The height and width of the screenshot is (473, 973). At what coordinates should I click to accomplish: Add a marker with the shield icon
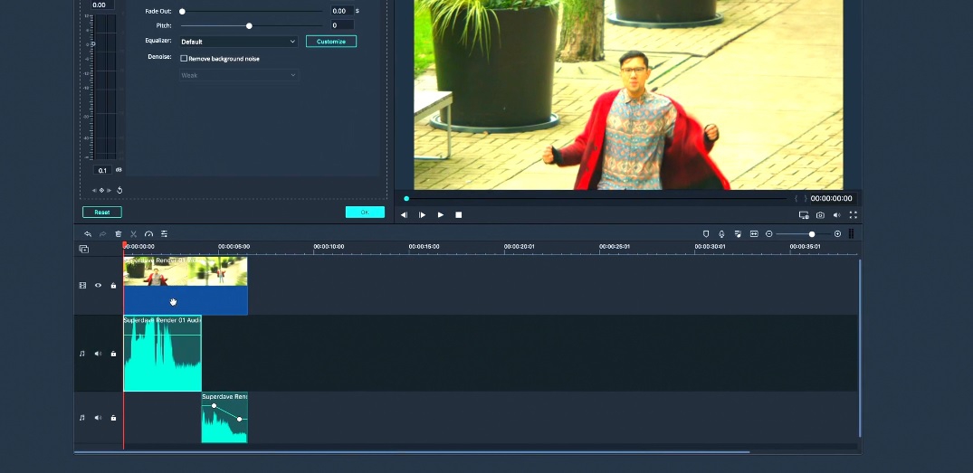706,234
